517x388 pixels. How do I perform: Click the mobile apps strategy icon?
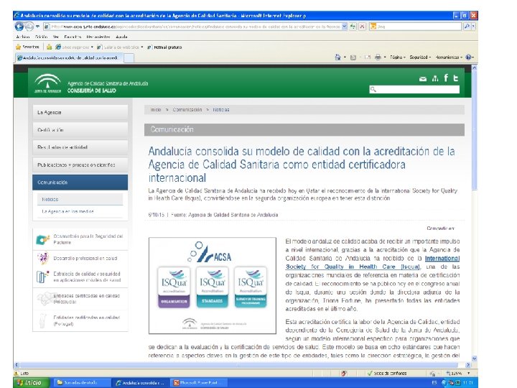(42, 277)
